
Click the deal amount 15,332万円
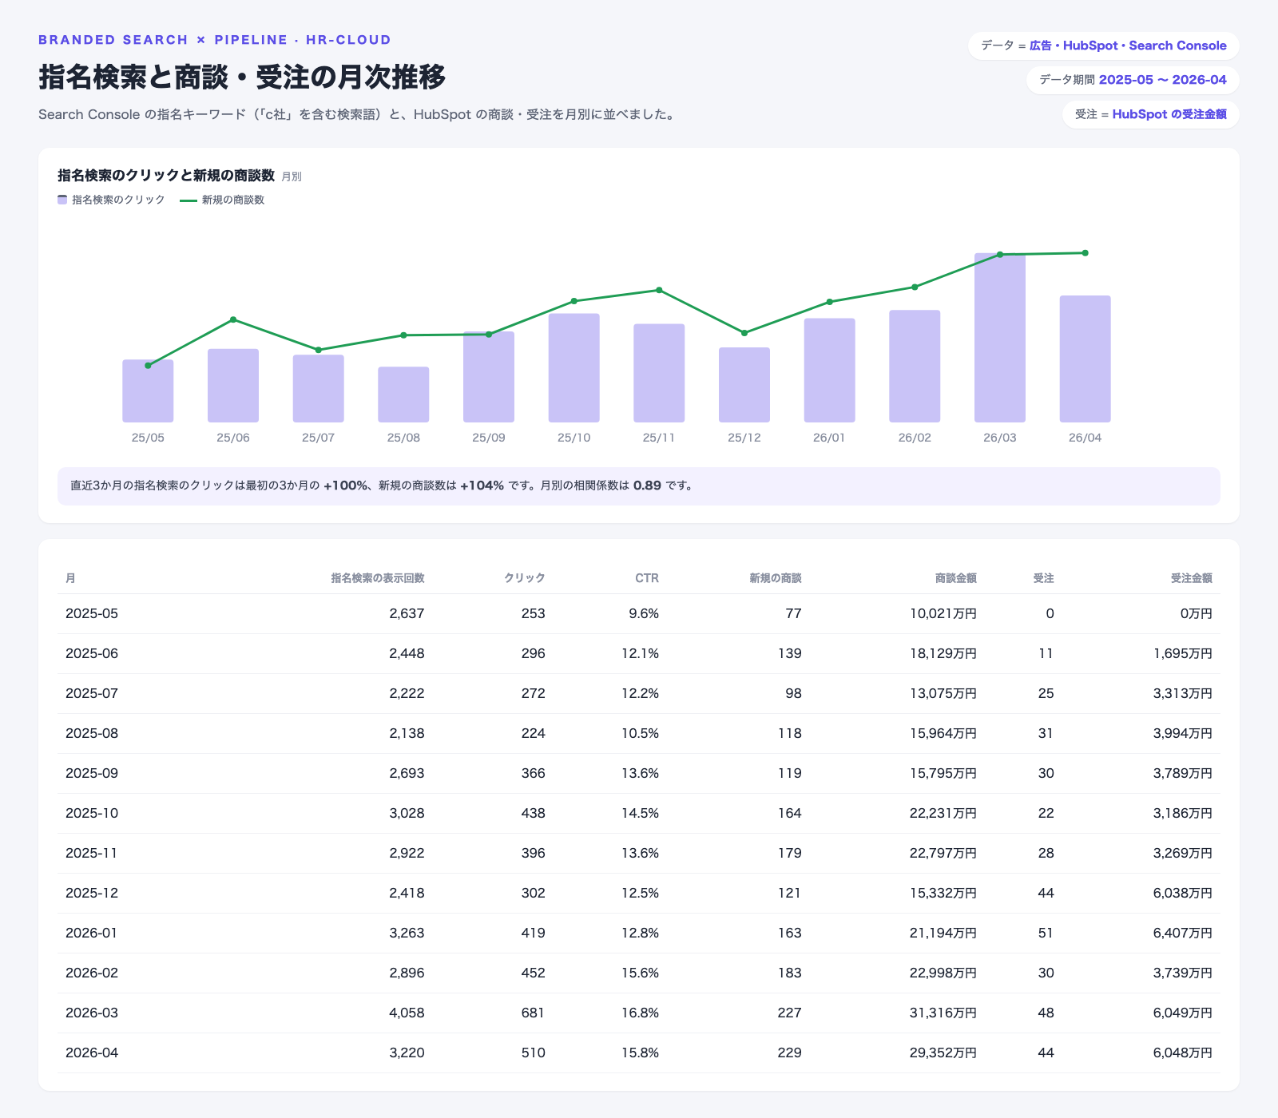pos(943,893)
